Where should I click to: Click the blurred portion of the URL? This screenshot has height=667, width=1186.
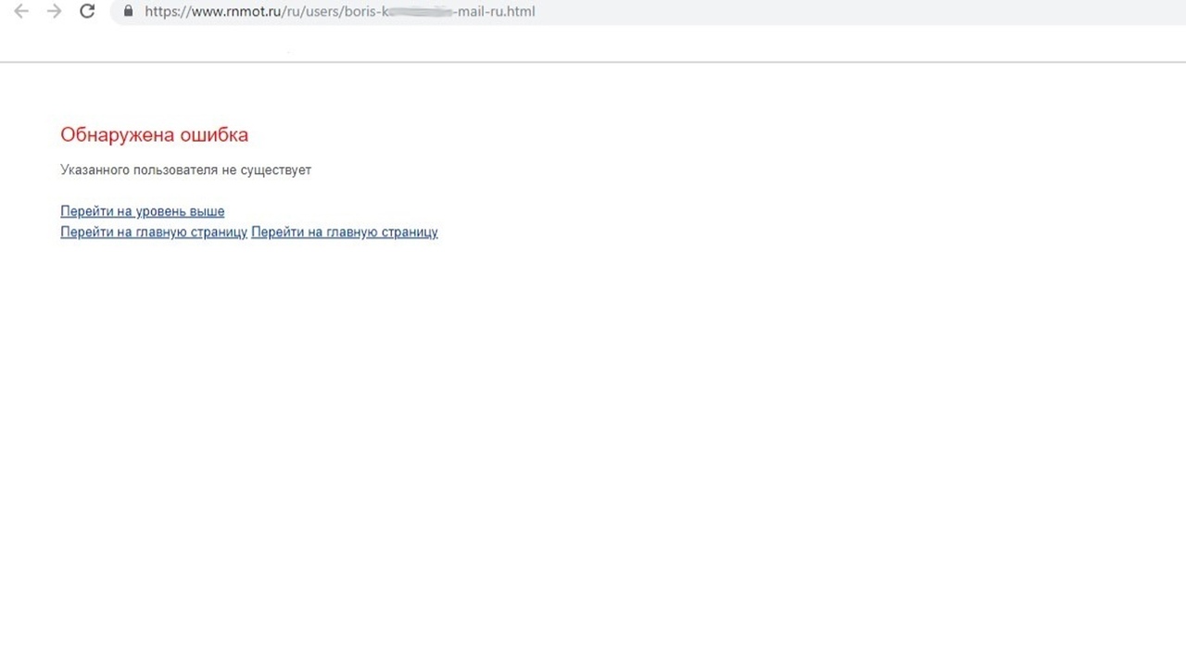[419, 12]
